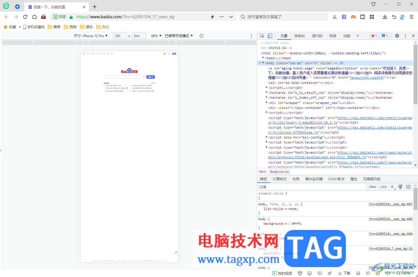Show more DevTools tabs chevron
418x277 pixels.
click(x=358, y=36)
